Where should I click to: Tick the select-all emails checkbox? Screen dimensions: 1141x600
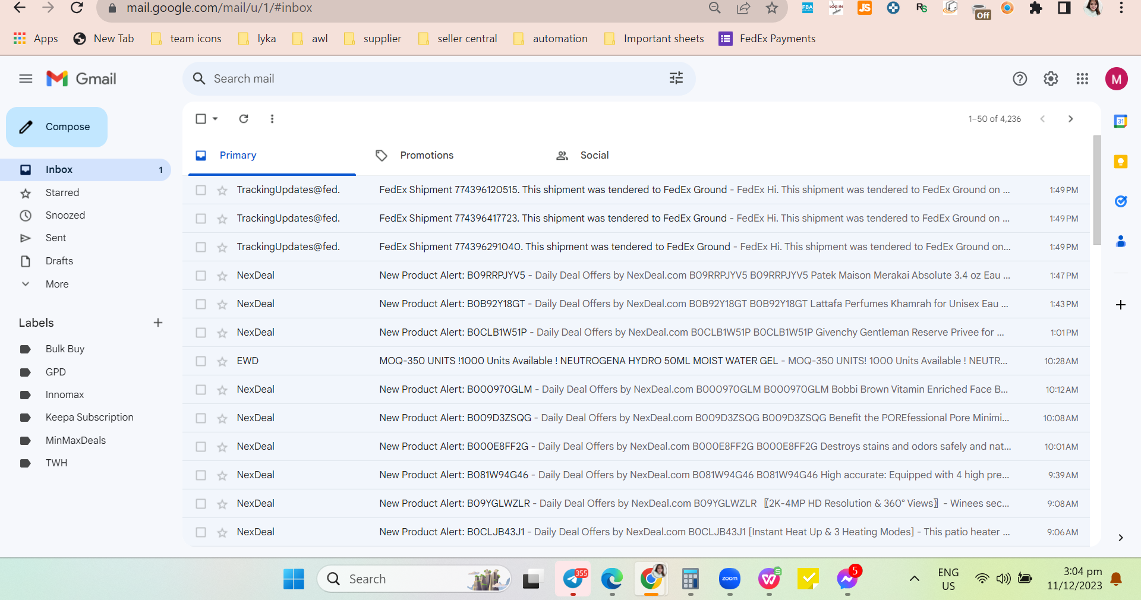pyautogui.click(x=201, y=119)
